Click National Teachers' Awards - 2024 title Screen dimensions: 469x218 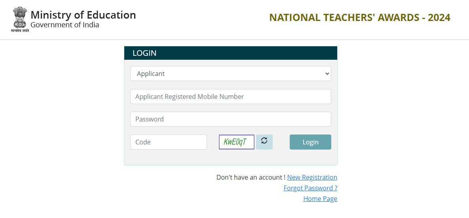(359, 18)
